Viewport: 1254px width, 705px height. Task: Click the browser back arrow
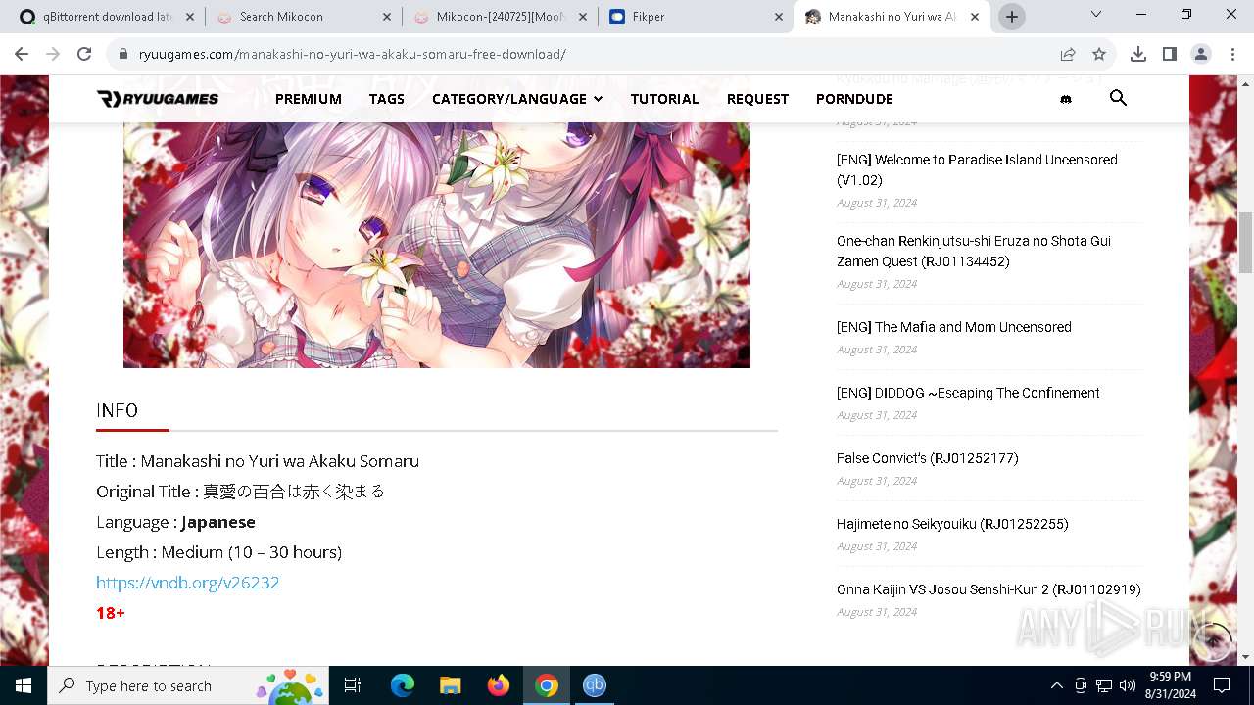tap(22, 54)
